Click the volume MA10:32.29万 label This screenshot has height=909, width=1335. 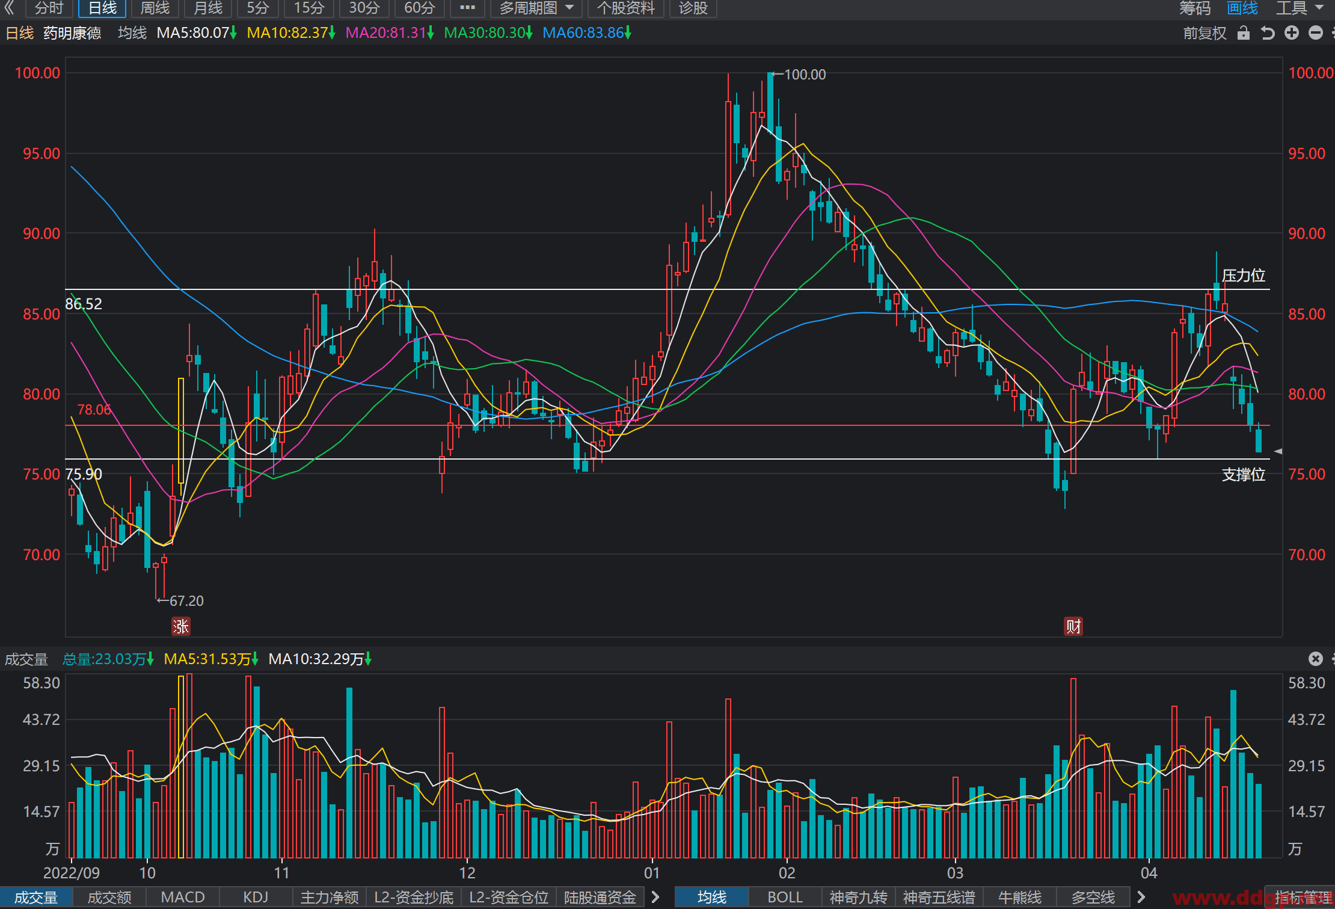[320, 659]
